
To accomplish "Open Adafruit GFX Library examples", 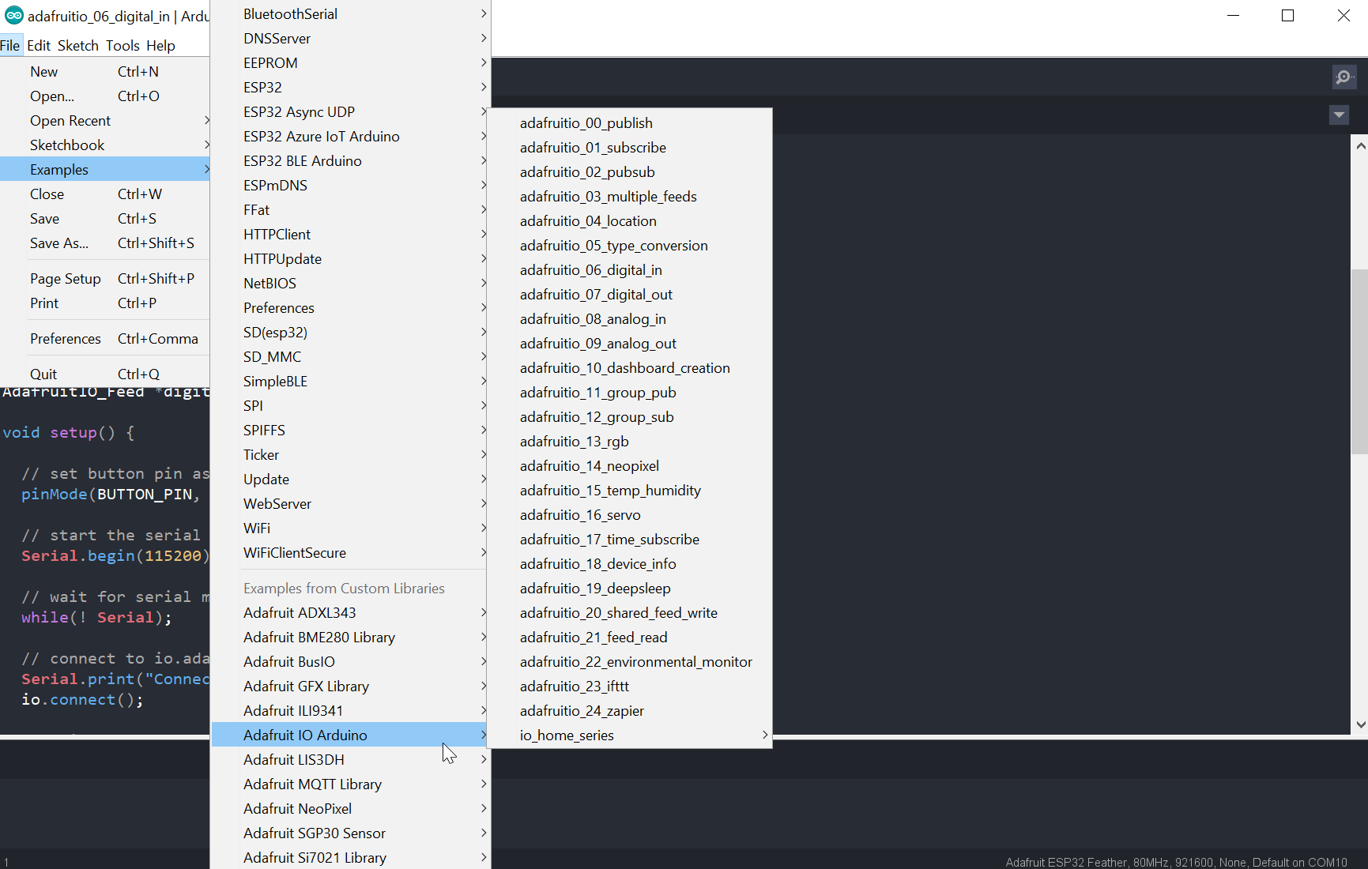I will (351, 687).
